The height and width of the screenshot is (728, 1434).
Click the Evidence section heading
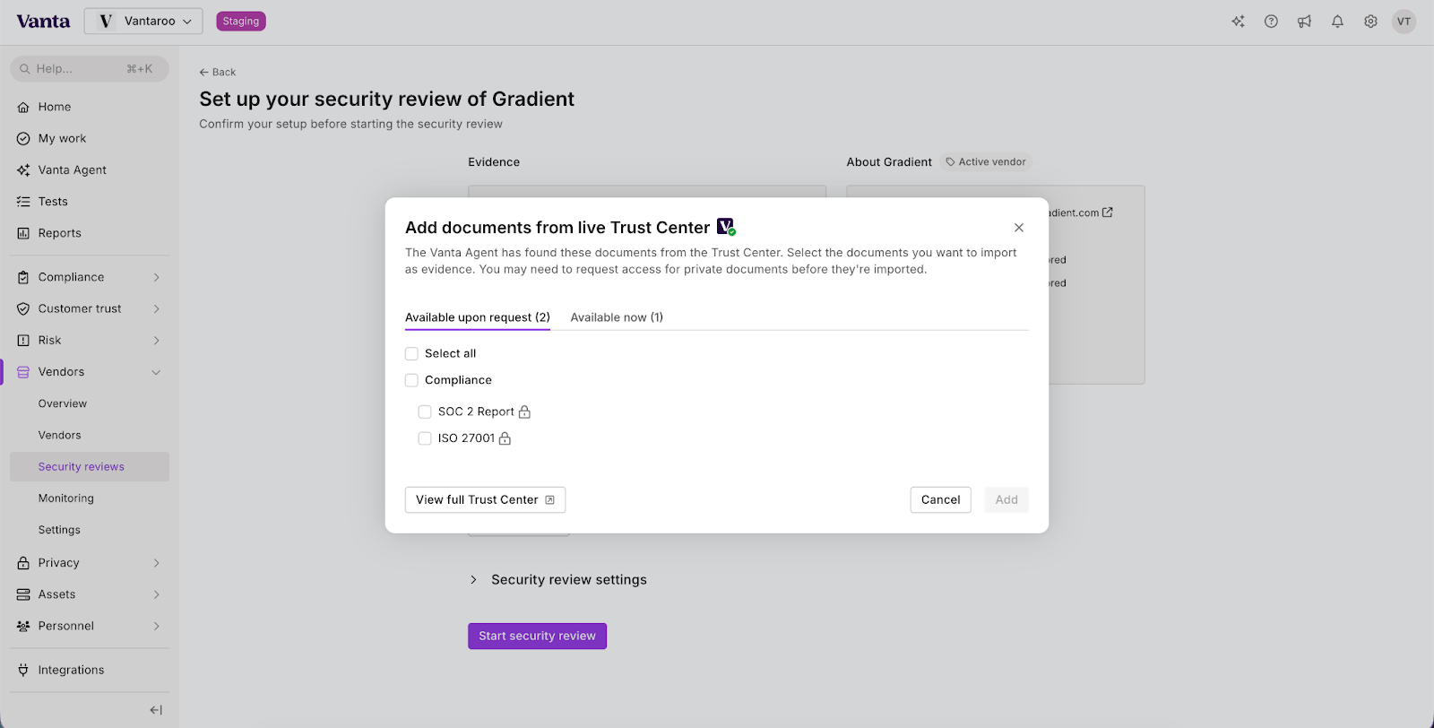pyautogui.click(x=494, y=162)
